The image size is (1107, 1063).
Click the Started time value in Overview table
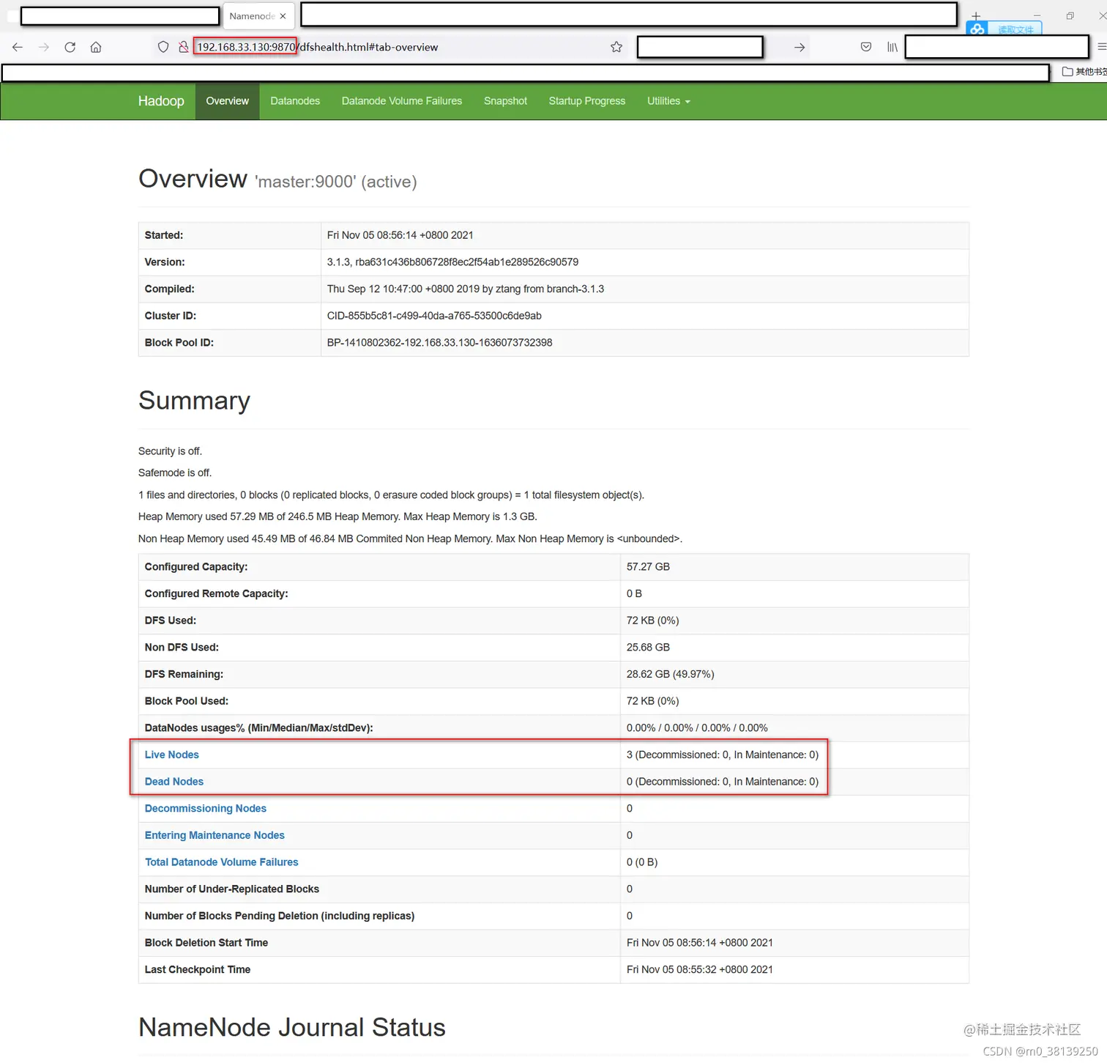[x=400, y=235]
